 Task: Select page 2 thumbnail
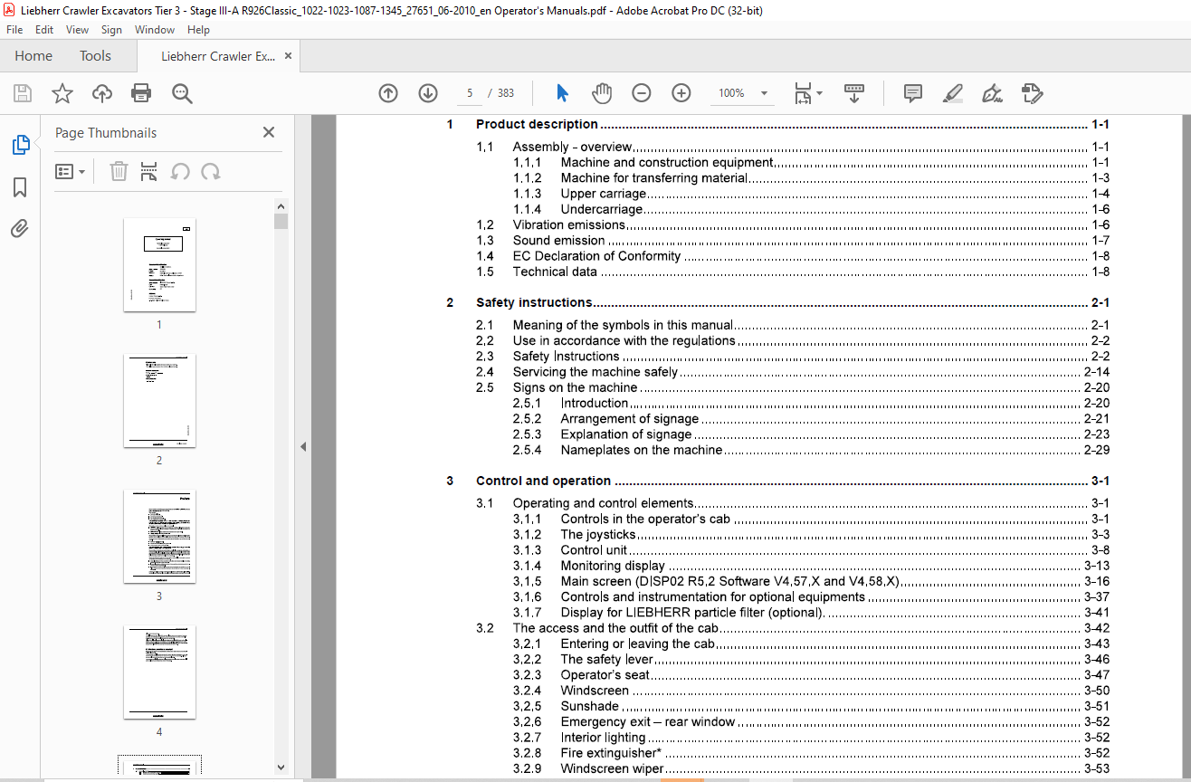(x=159, y=401)
